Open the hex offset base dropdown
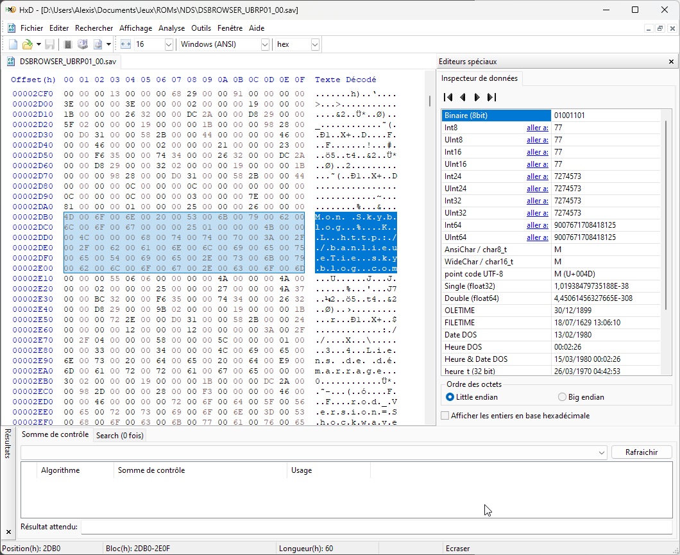 (314, 44)
